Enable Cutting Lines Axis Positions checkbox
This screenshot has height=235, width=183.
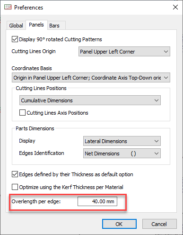(22, 113)
